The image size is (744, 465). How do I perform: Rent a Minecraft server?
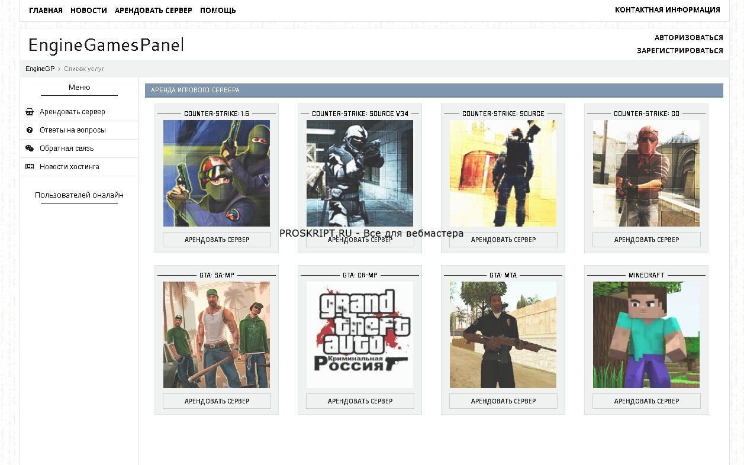pos(646,401)
